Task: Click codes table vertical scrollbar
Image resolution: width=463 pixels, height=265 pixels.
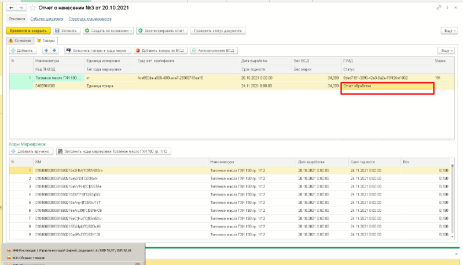Action: coord(453,199)
